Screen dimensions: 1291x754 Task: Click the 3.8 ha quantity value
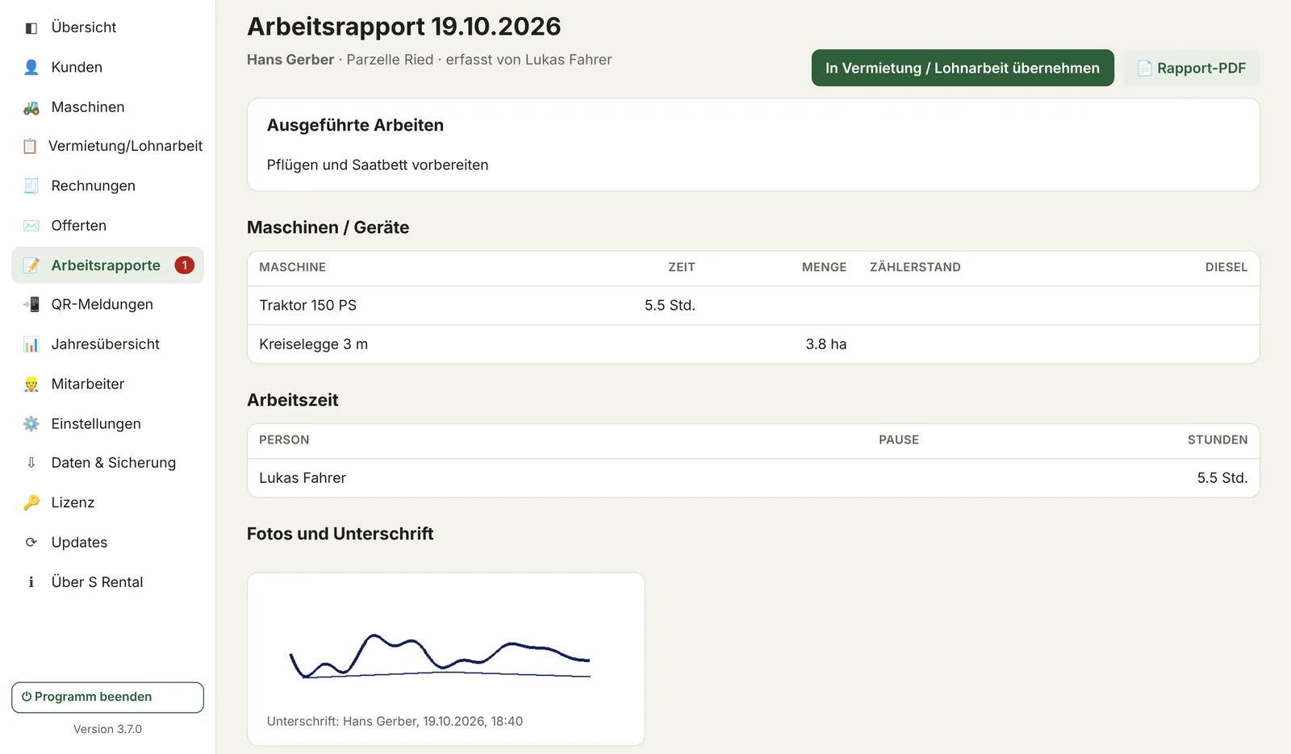tap(826, 344)
